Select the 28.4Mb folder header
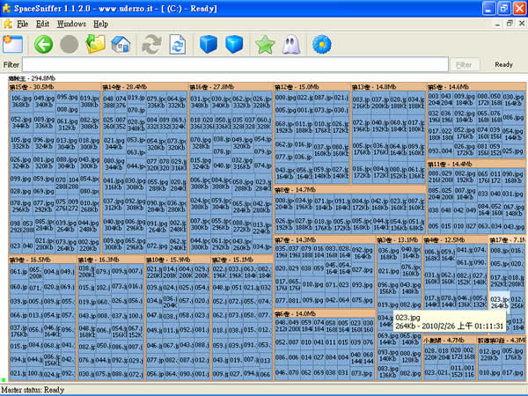Screen dimensions: 528x396 click(x=144, y=87)
